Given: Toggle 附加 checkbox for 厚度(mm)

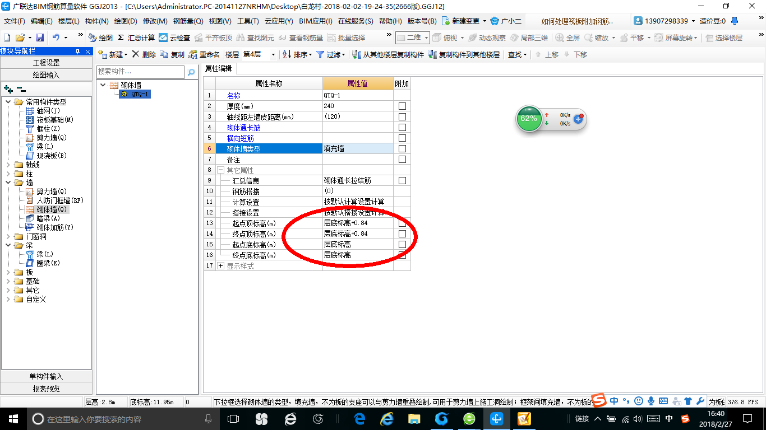Looking at the screenshot, I should pyautogui.click(x=402, y=106).
